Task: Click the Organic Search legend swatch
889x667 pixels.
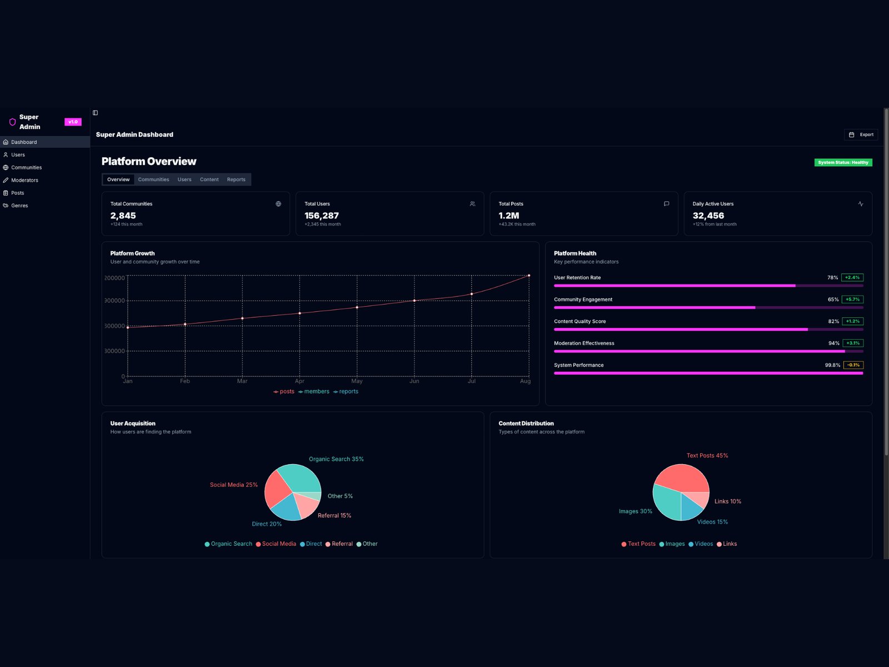Action: tap(207, 544)
